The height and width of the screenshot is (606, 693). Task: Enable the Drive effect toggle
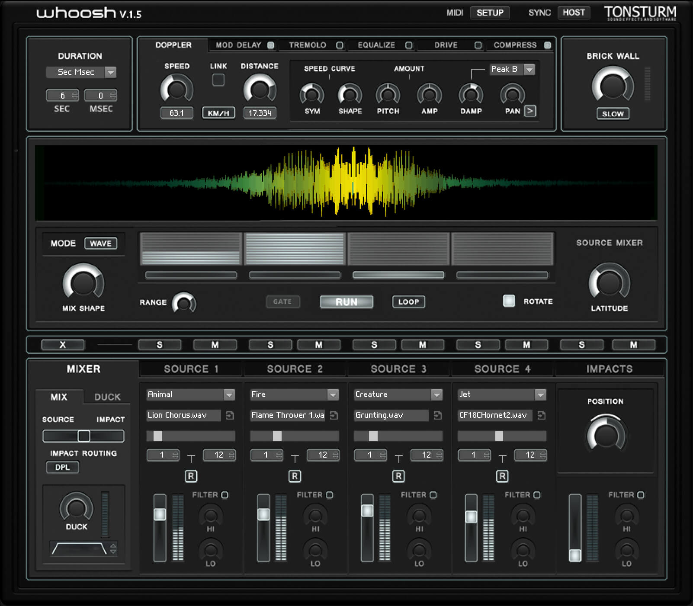coord(478,45)
